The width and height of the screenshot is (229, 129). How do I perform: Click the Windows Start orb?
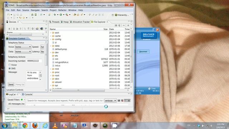coord(5,126)
